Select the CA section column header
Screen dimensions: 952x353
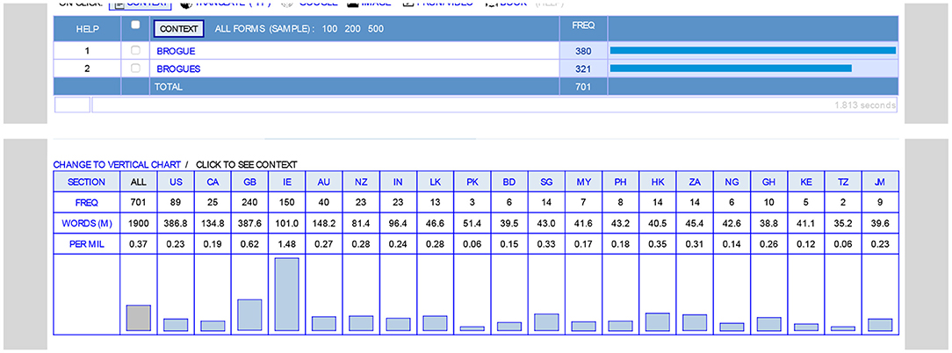tap(213, 182)
